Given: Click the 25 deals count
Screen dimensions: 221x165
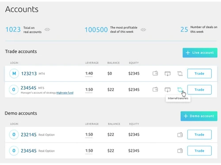Looking at the screenshot, I should (184, 29).
